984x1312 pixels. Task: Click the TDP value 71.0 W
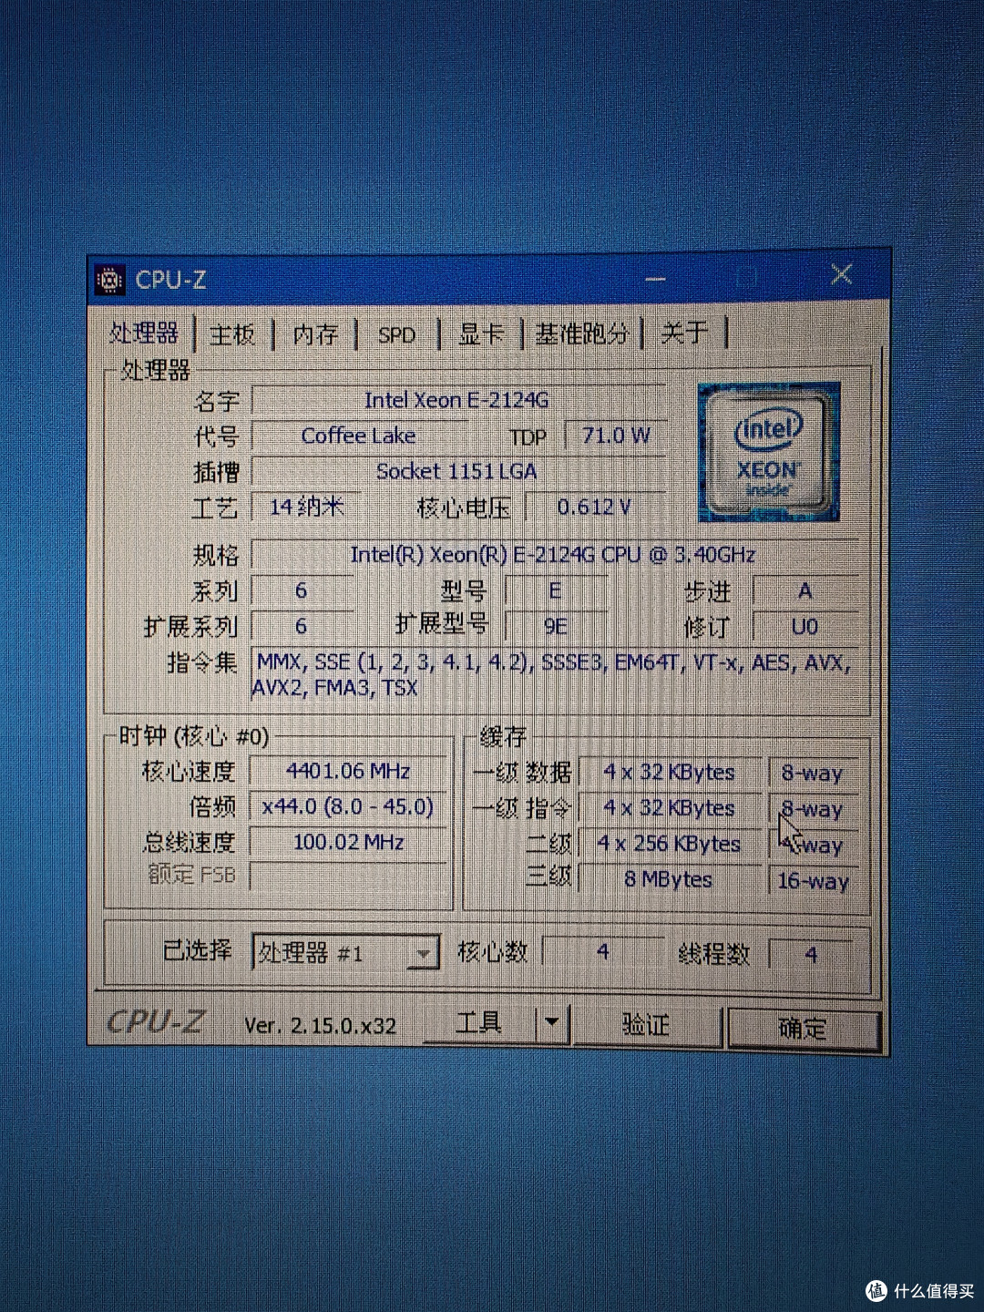coord(617,436)
